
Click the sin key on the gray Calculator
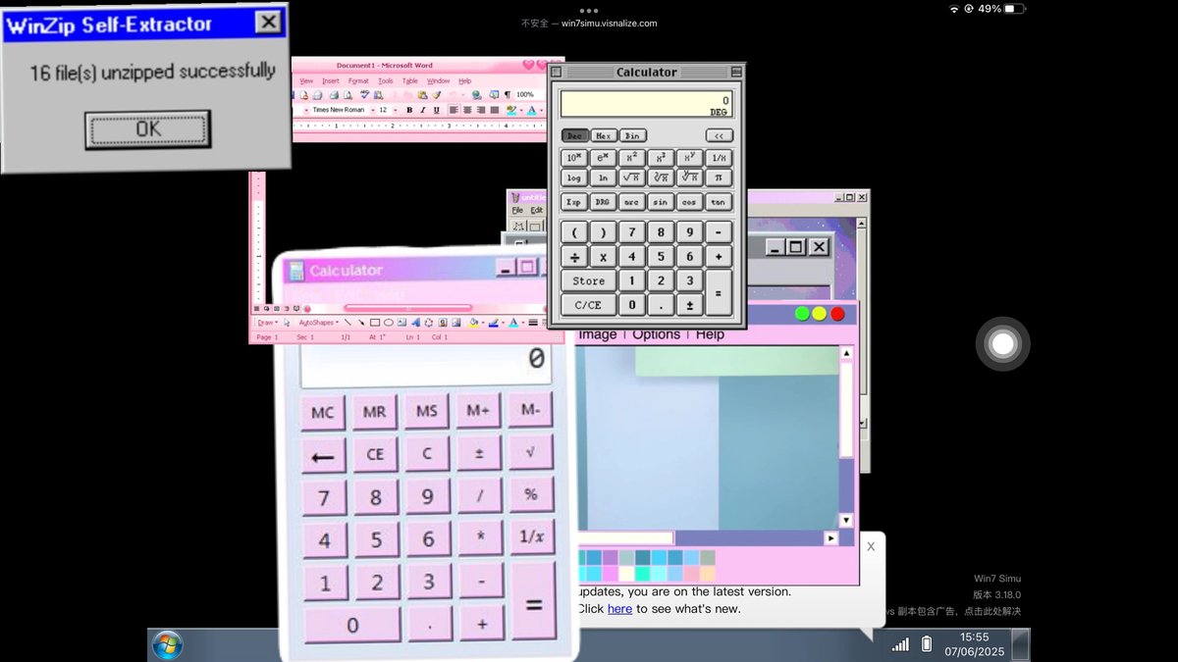pos(661,202)
